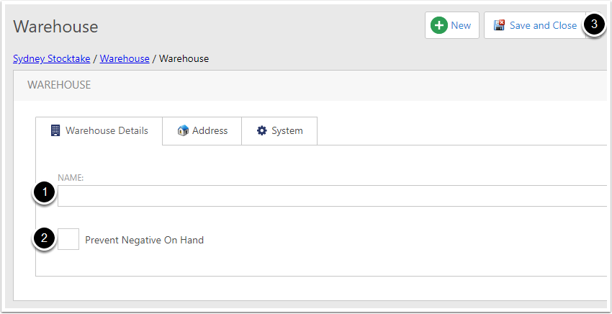Click the black circle marker numbered 2
The height and width of the screenshot is (314, 612).
point(43,238)
